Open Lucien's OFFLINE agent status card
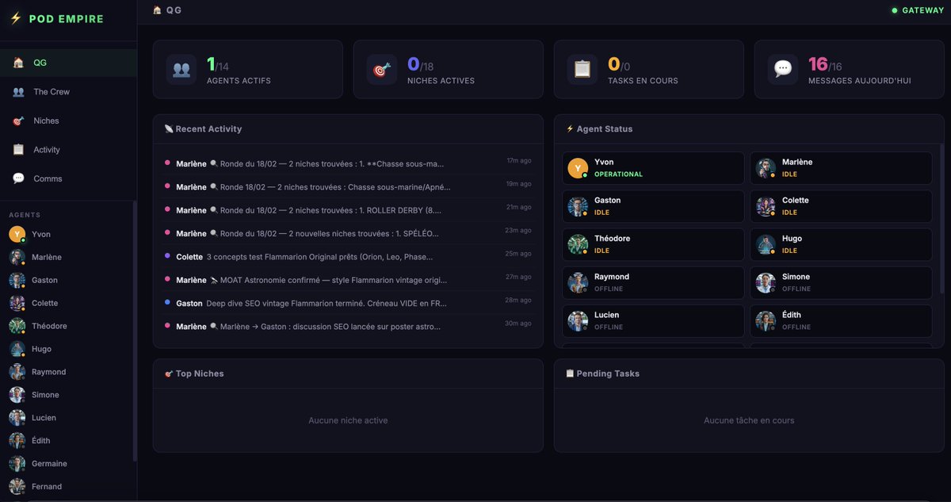 coord(653,321)
